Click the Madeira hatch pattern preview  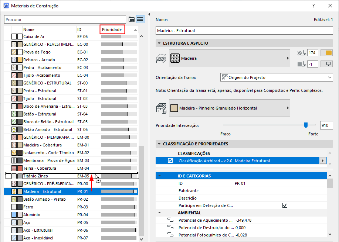click(175, 58)
